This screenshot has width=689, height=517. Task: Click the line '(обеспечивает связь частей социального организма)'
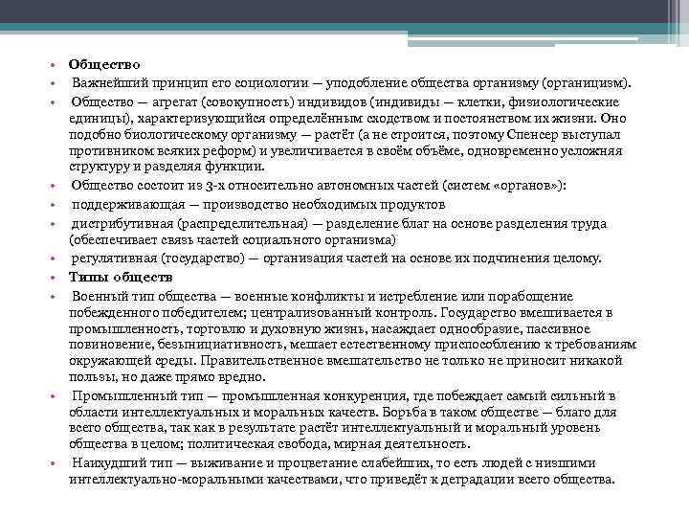233,240
